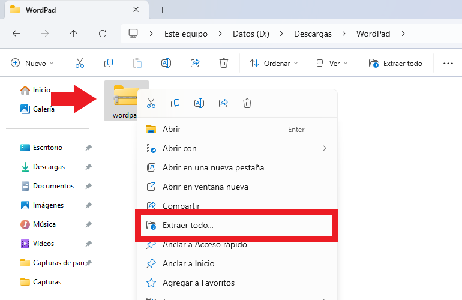Rename using the toolbar rename icon
462x300 pixels.
tap(166, 63)
